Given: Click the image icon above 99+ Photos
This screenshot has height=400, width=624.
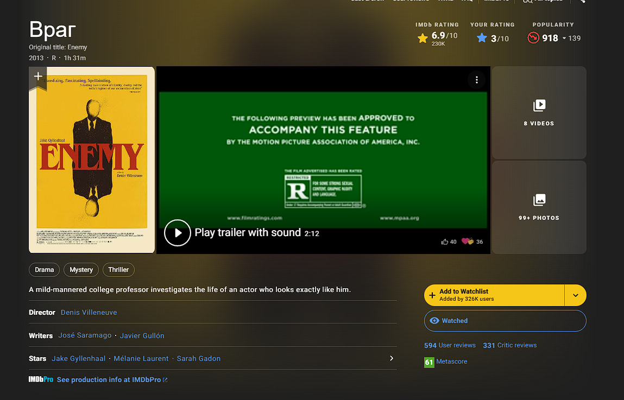Looking at the screenshot, I should (539, 200).
